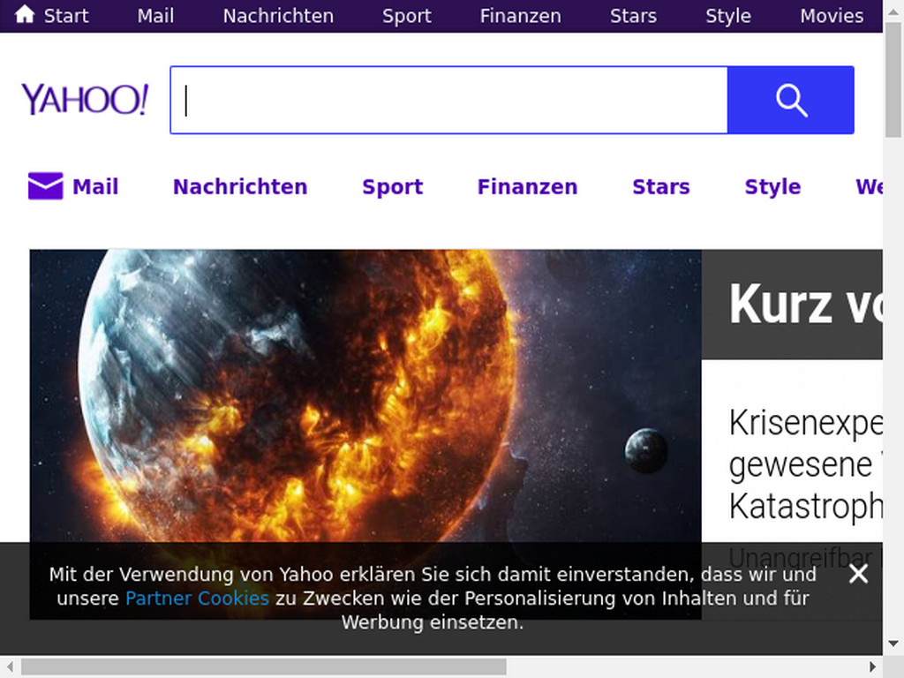The image size is (904, 678).
Task: Click the vertical scrollbar thumb
Action: (893, 80)
